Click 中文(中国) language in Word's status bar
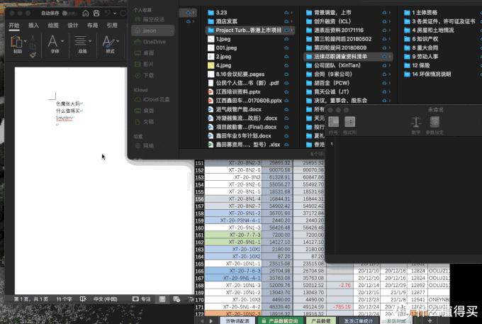 click(106, 299)
